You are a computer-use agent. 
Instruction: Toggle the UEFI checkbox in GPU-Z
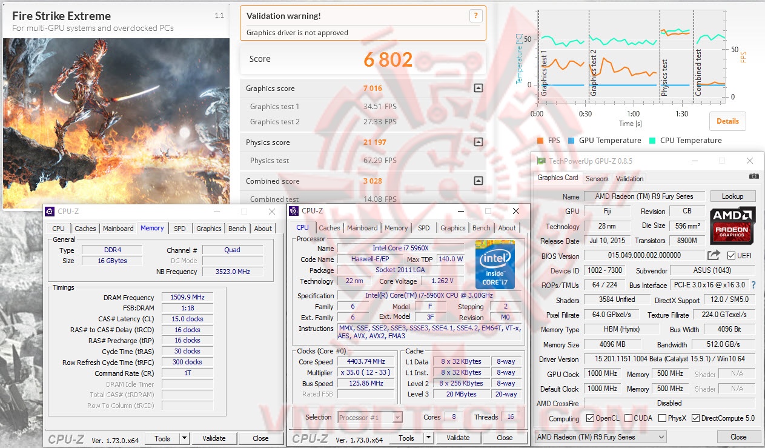(731, 255)
